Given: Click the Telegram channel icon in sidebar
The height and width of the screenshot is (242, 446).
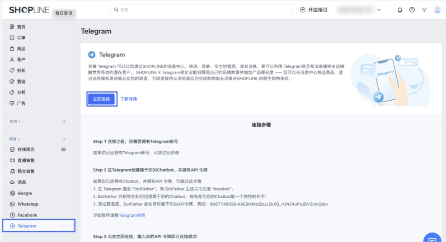Looking at the screenshot, I should tap(12, 226).
